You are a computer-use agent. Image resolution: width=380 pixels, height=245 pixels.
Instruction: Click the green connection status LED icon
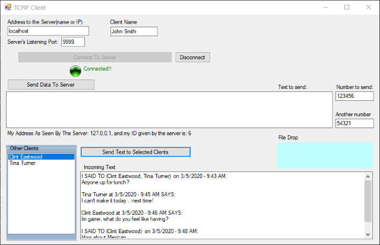[x=75, y=71]
